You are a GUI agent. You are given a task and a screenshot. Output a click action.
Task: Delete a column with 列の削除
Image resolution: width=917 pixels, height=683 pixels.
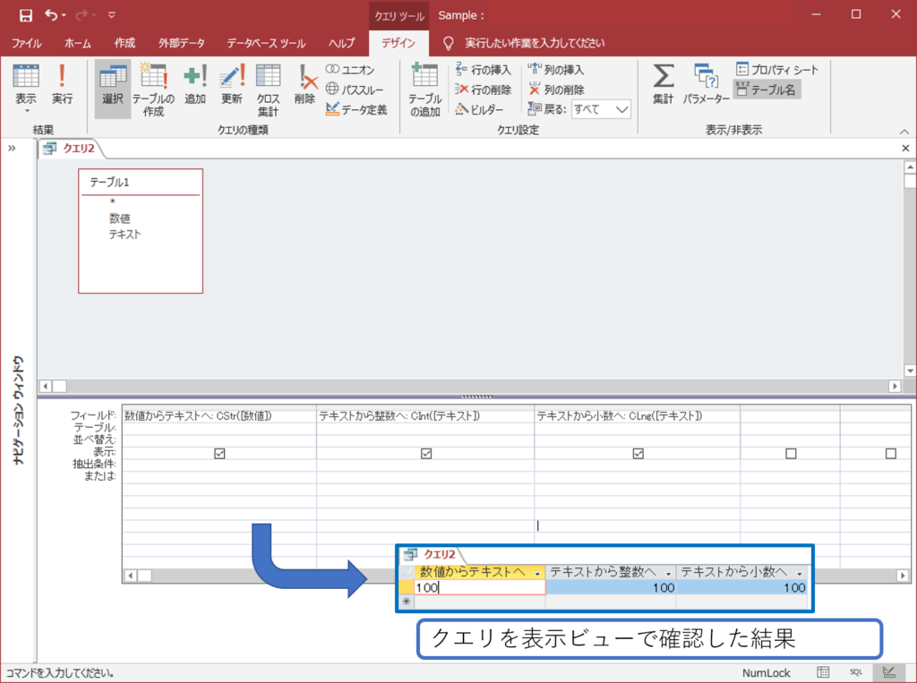pyautogui.click(x=556, y=90)
